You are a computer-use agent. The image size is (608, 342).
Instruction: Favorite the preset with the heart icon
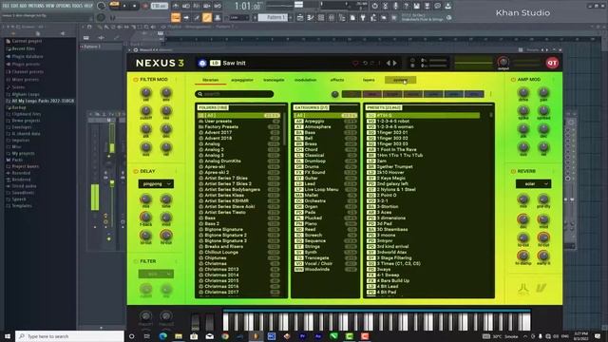click(x=355, y=64)
